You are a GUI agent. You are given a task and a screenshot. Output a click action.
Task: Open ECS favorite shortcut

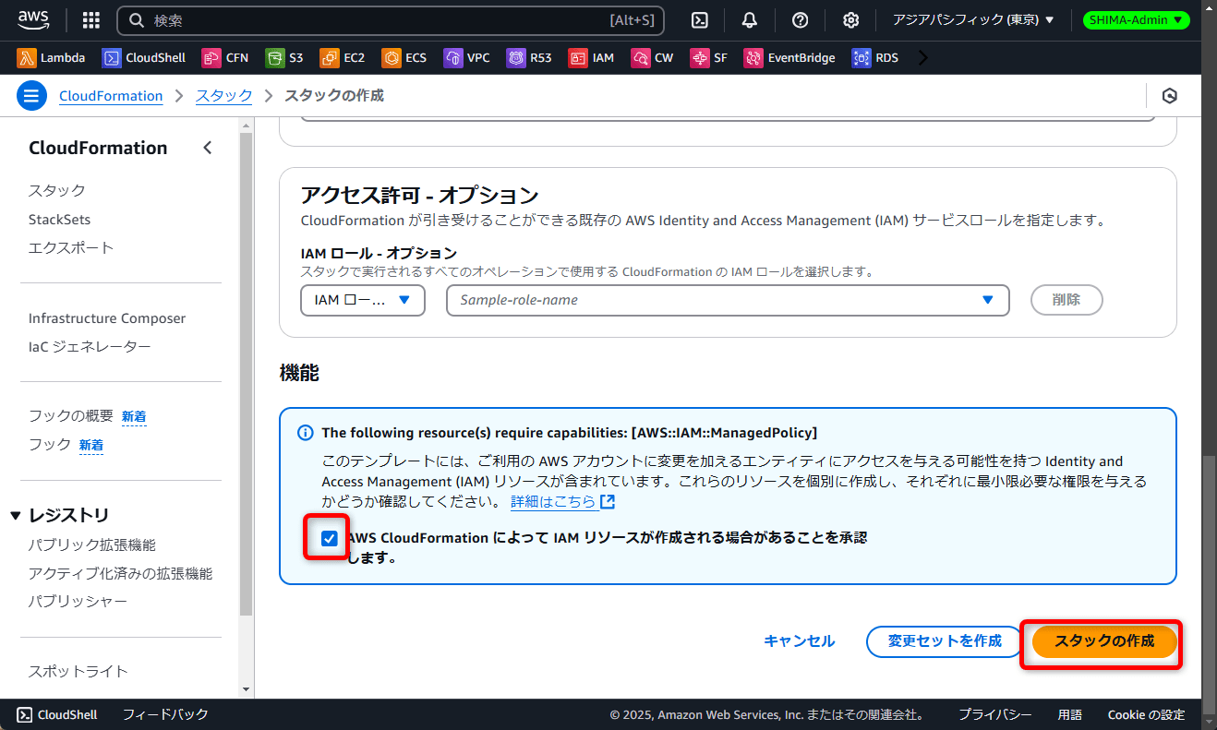tap(404, 57)
